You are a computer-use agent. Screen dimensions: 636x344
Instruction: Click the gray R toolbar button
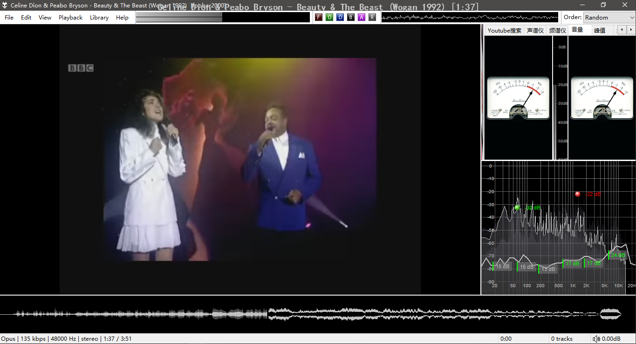click(372, 17)
